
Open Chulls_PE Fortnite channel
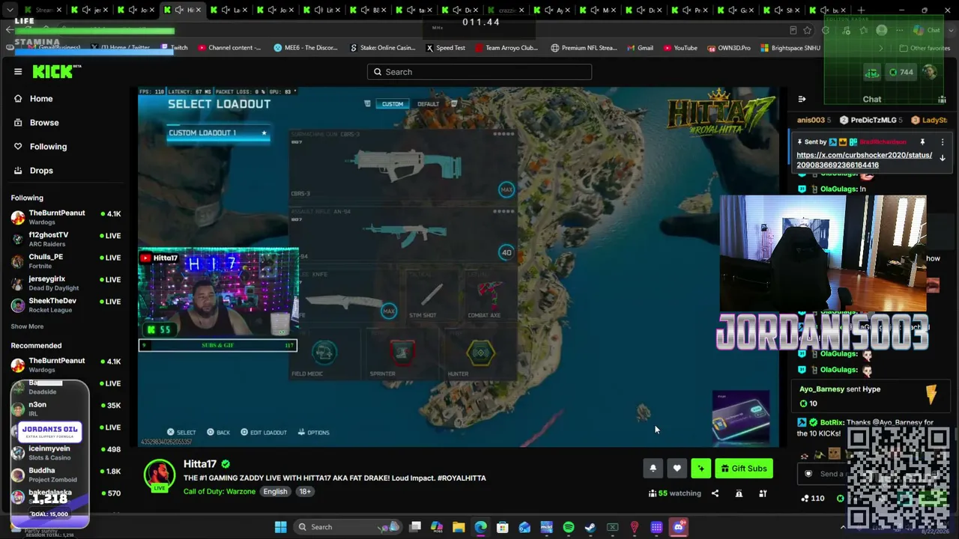(x=66, y=261)
